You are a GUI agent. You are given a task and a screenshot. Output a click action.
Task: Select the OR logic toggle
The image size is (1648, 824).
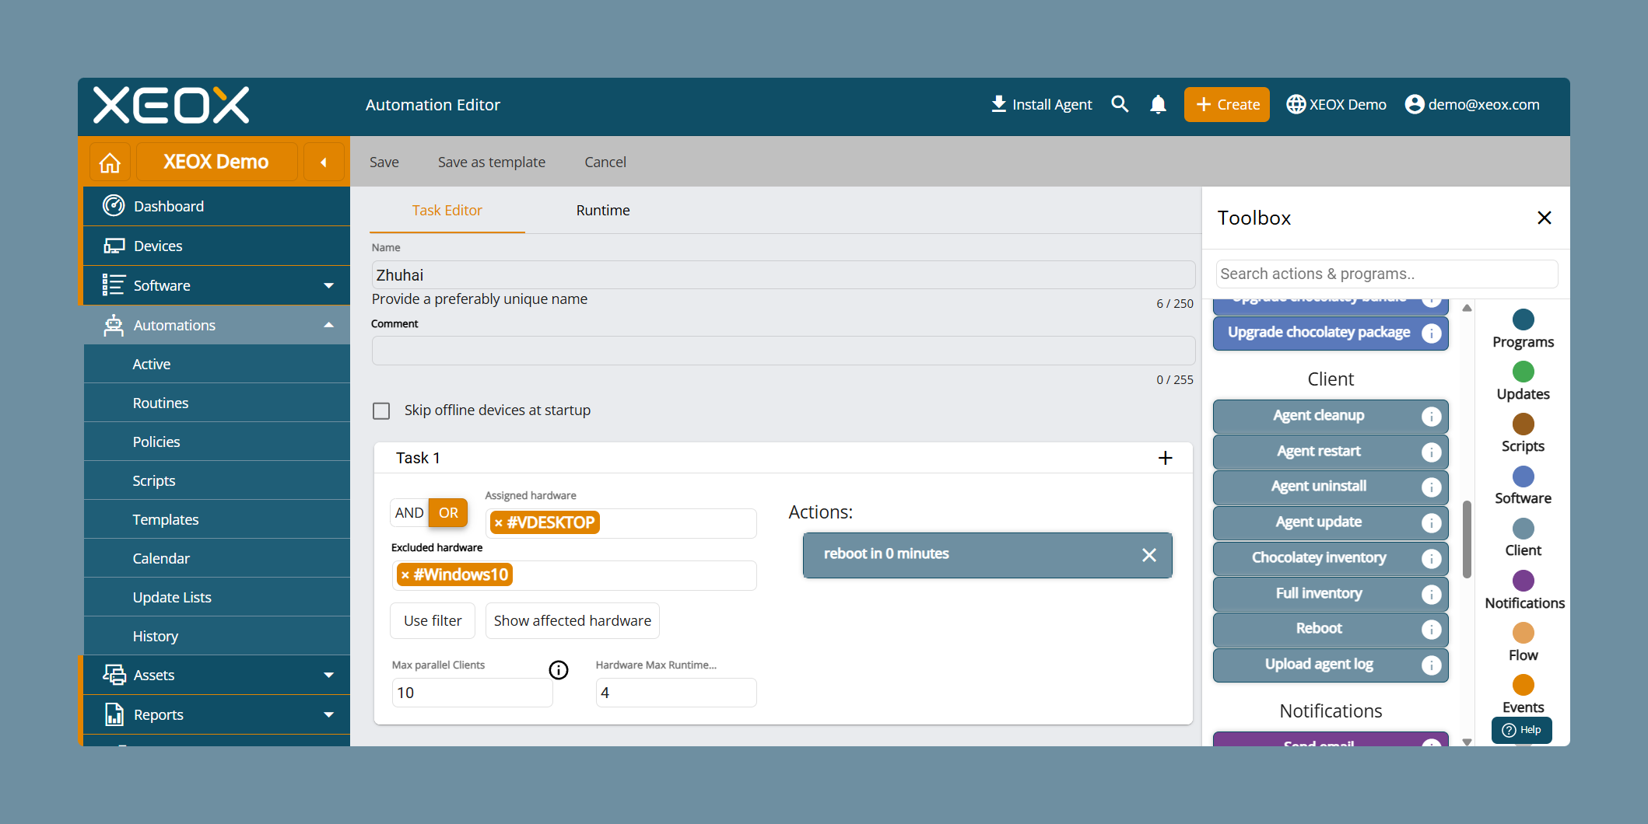point(448,513)
